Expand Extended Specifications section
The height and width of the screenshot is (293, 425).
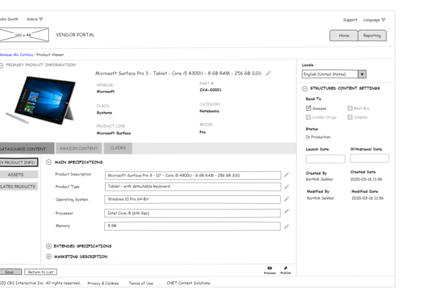coord(49,246)
